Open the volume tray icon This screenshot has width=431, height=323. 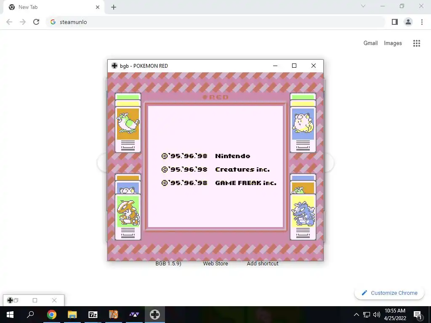(x=377, y=315)
